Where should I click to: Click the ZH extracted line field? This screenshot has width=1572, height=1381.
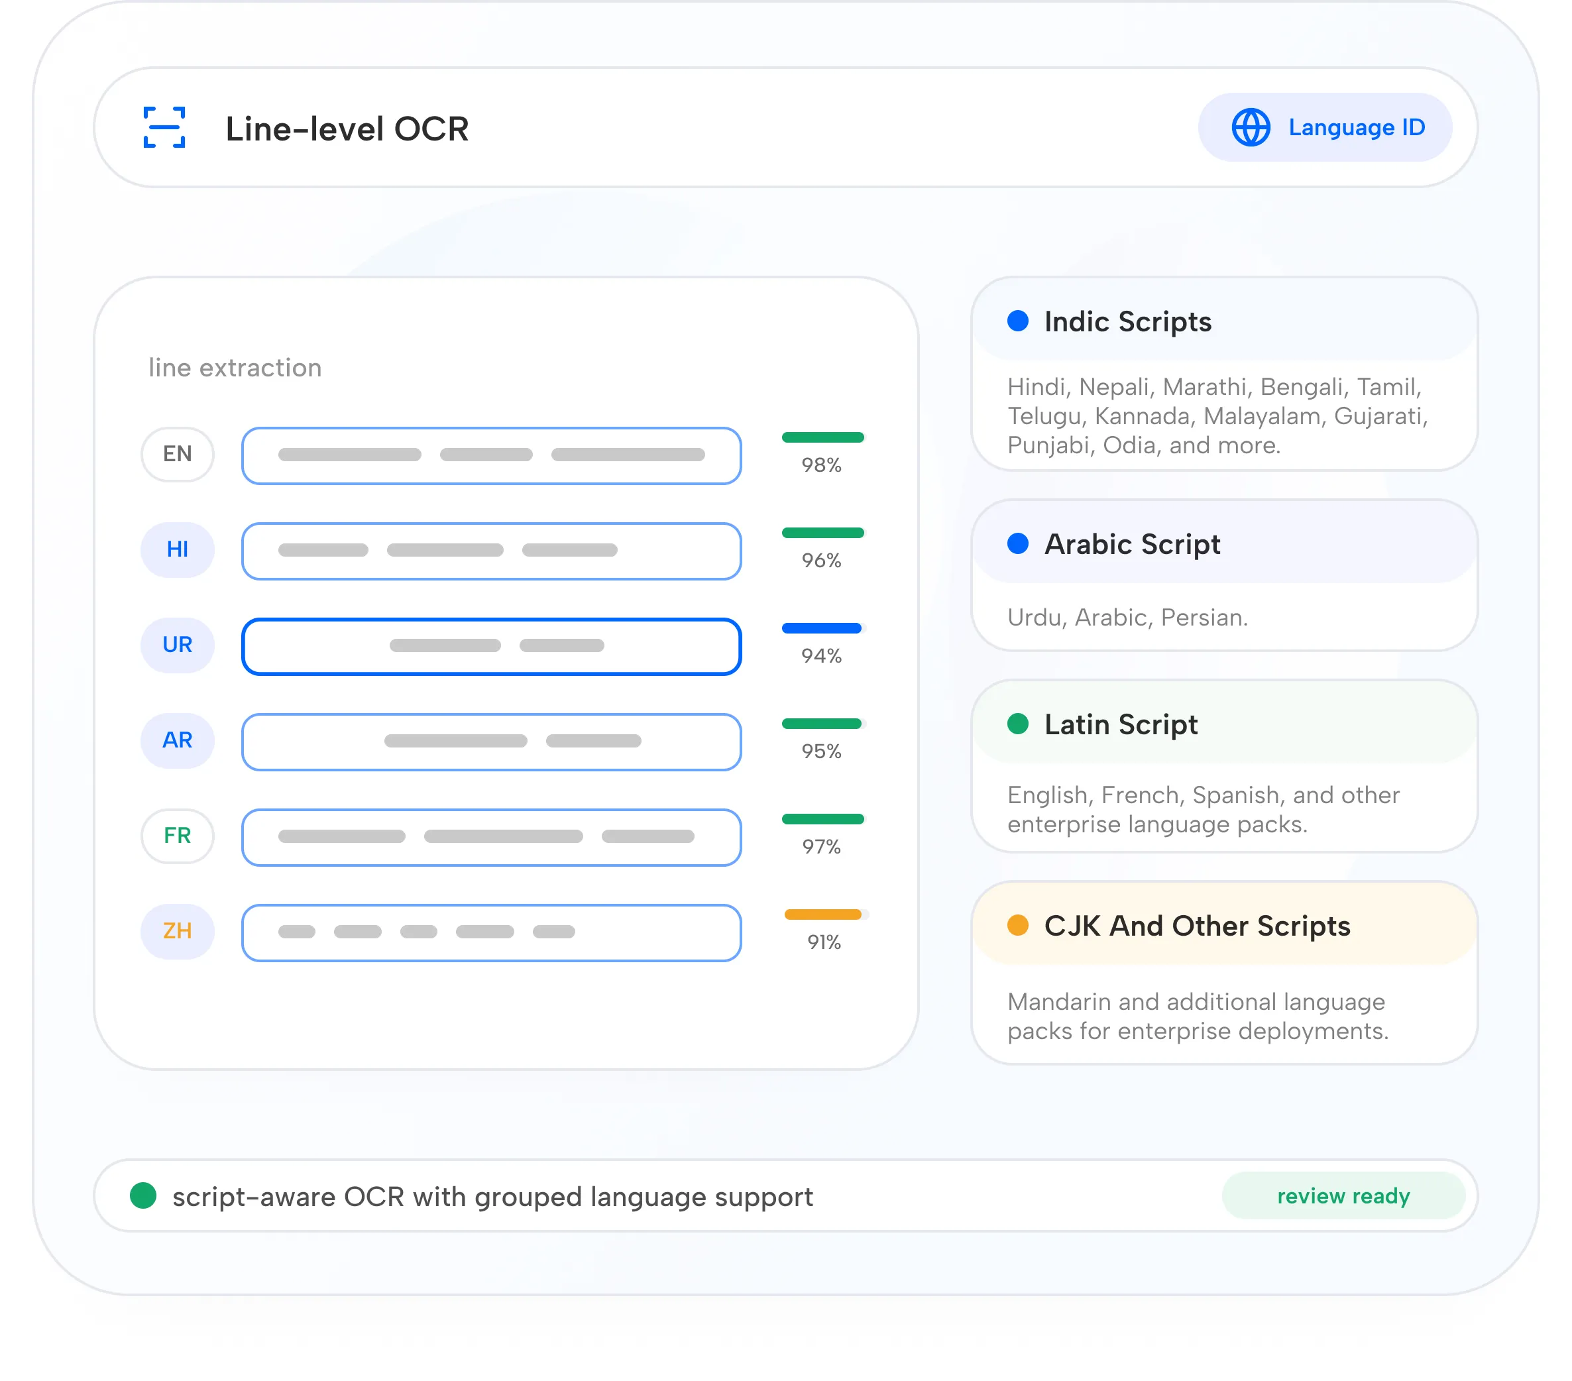point(492,932)
